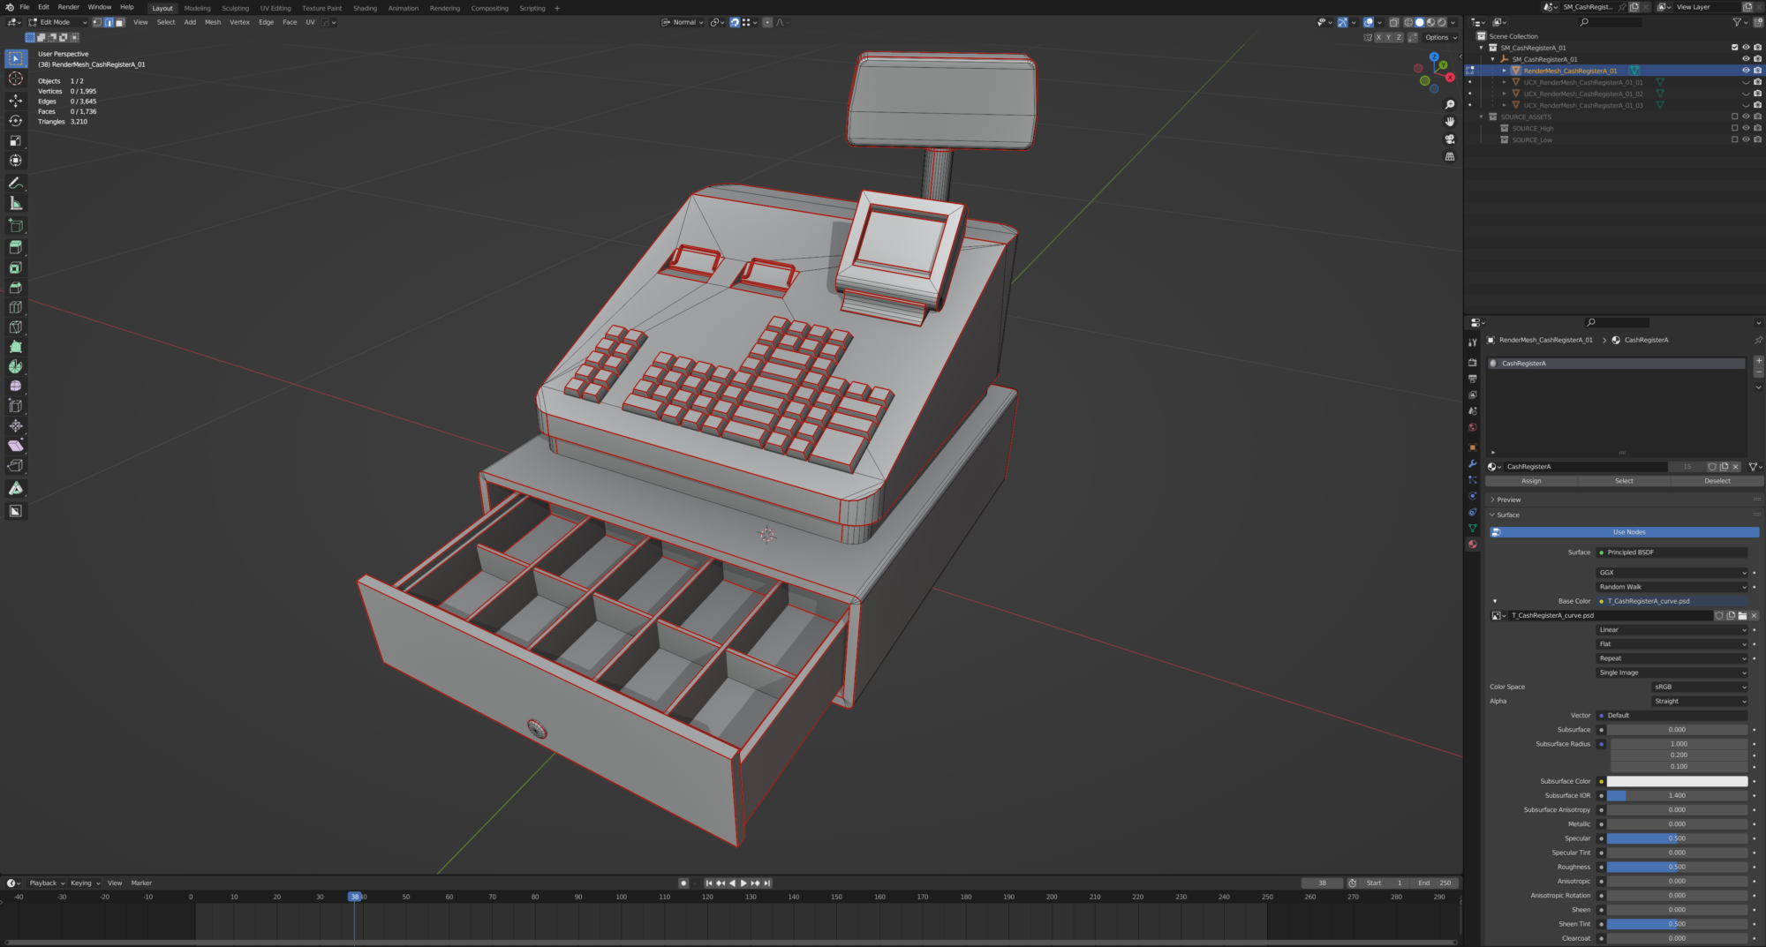Screen dimensions: 1766x947
Task: Toggle camera view with the camera icon
Action: coord(1450,139)
